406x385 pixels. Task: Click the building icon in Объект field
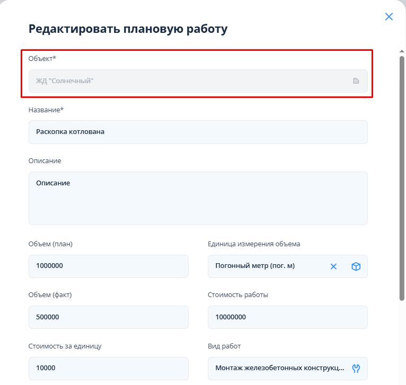click(356, 81)
